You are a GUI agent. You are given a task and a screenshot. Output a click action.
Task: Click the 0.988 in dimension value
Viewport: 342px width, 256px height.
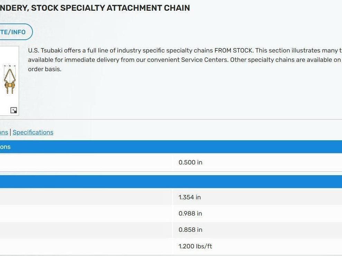point(190,214)
